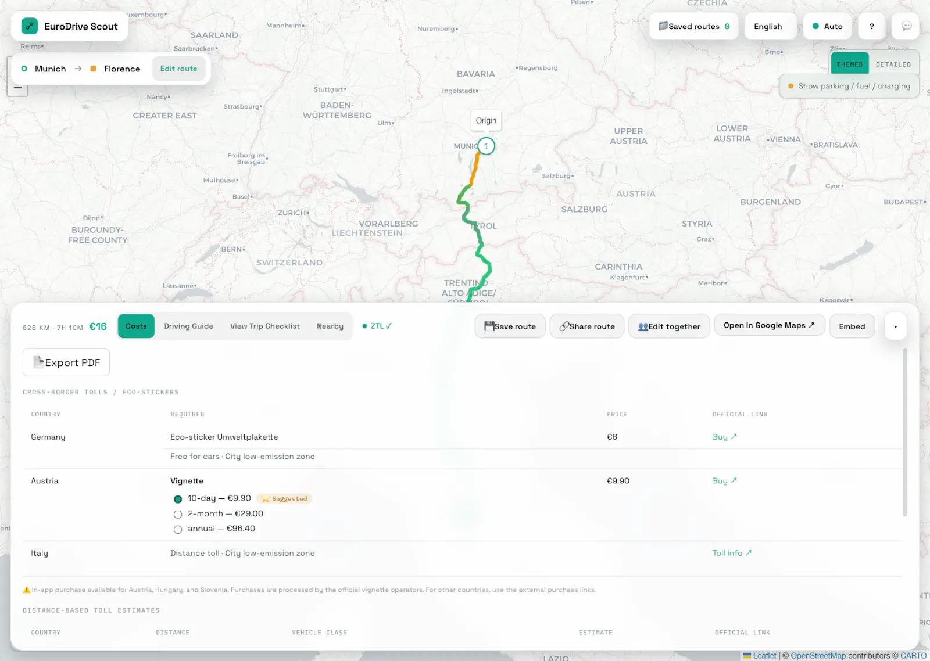Screen dimensions: 930x661
Task: Click the EuroDrive Scout logo icon
Action: 30,26
